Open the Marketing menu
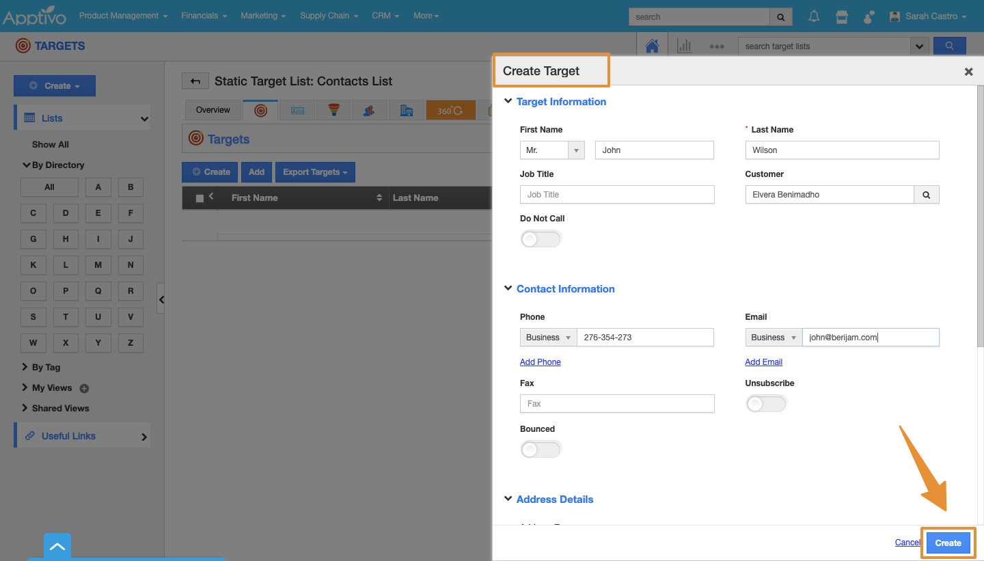 pyautogui.click(x=263, y=16)
